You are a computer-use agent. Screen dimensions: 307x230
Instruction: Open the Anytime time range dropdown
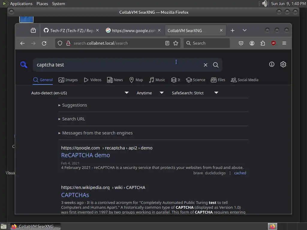150,93
